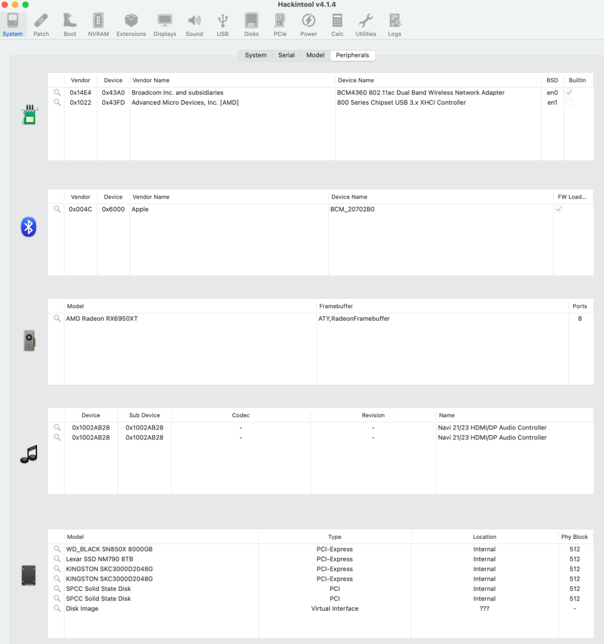Viewport: 604px width, 644px height.
Task: Open the Extensions toolbar section
Action: 131,25
